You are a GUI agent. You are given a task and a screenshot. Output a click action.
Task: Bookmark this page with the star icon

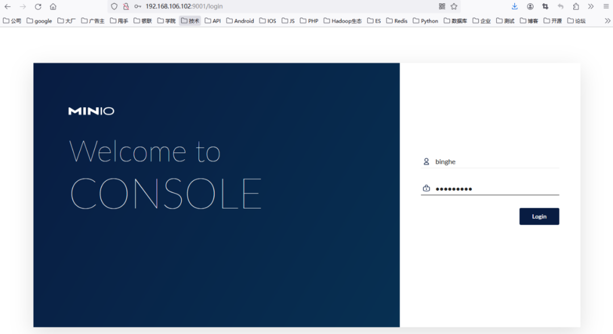click(454, 6)
